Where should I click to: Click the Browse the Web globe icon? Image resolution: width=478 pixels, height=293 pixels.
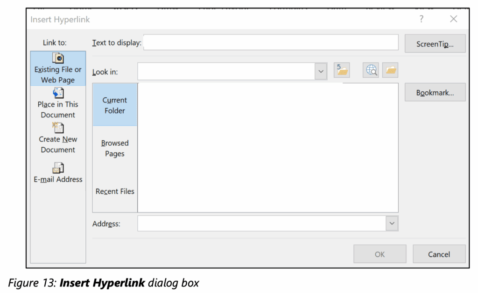click(370, 70)
